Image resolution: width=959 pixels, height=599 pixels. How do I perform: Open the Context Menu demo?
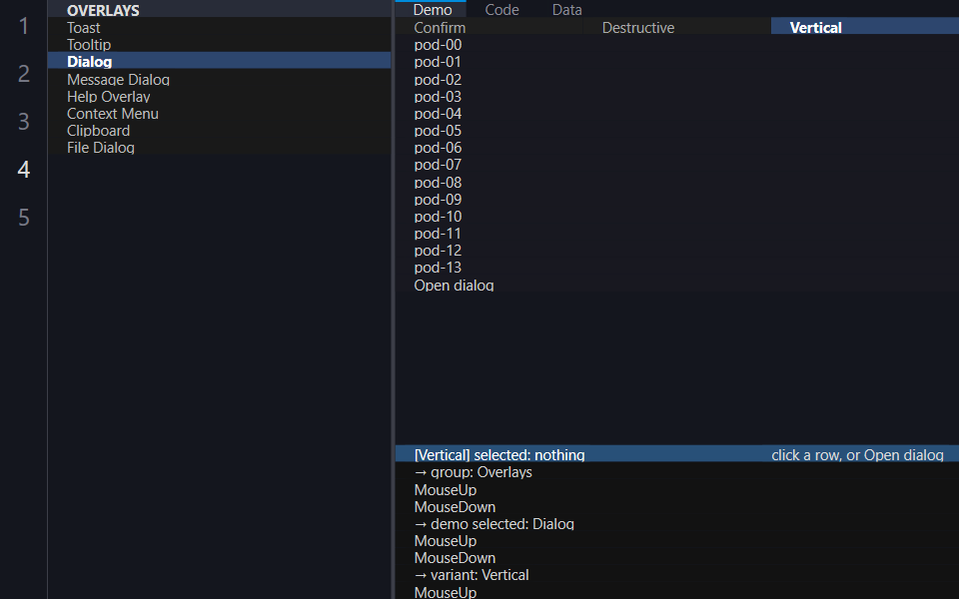219,114
